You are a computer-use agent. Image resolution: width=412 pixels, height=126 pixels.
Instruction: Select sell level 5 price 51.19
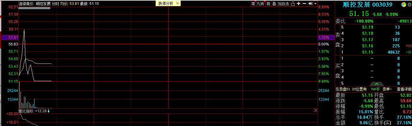tap(367, 27)
